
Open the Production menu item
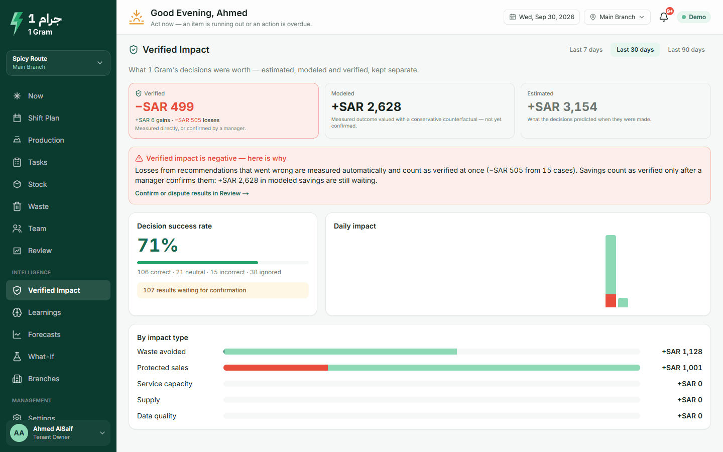pyautogui.click(x=58, y=140)
